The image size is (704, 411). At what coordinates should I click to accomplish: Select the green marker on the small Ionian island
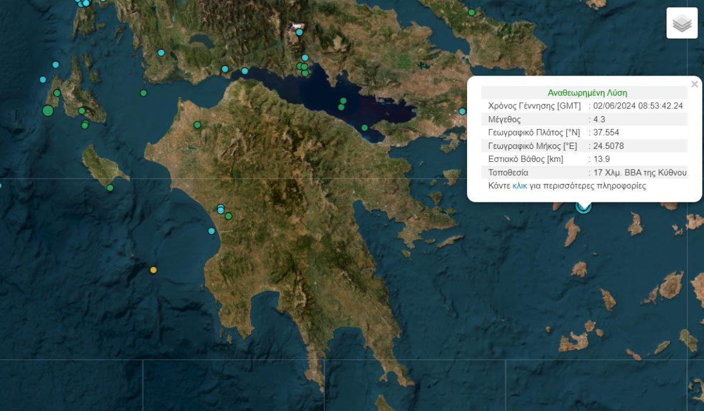pos(110,188)
